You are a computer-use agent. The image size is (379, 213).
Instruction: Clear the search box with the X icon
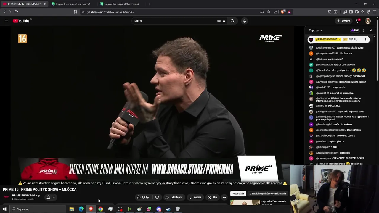coord(224,21)
